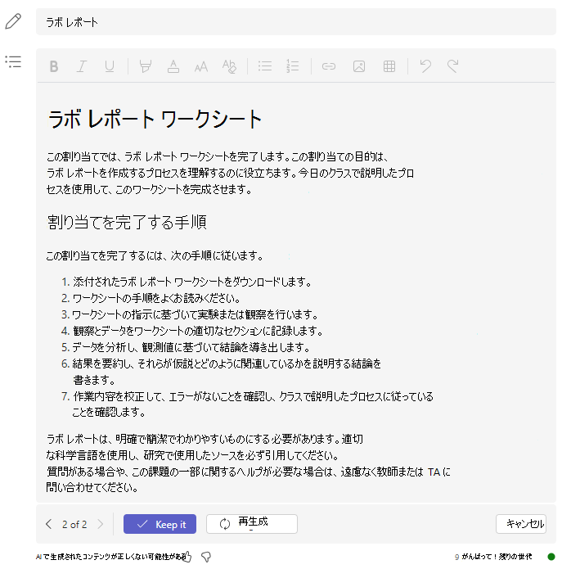Screen dimensions: 562x569
Task: Toggle italic formatting
Action: click(x=82, y=66)
